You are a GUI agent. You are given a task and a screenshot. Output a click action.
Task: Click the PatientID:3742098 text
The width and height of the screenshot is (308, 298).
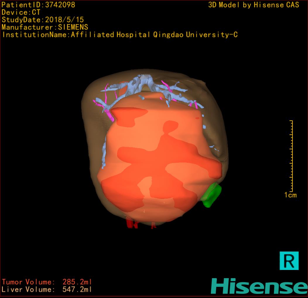38,5
